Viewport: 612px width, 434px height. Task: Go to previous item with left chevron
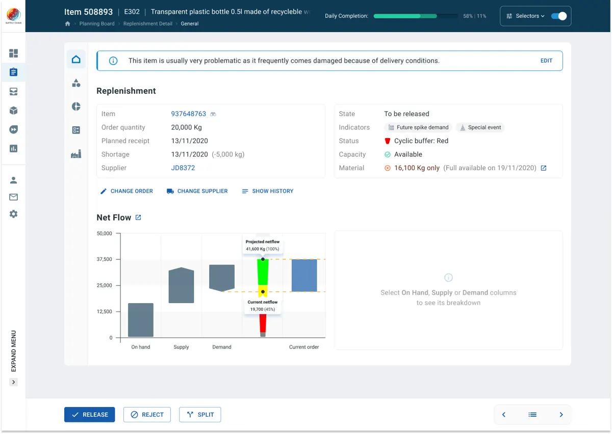(x=504, y=415)
